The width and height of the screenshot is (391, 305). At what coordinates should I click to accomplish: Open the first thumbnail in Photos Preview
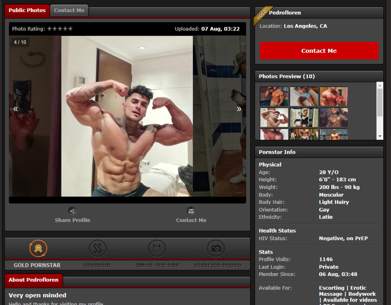tap(274, 96)
